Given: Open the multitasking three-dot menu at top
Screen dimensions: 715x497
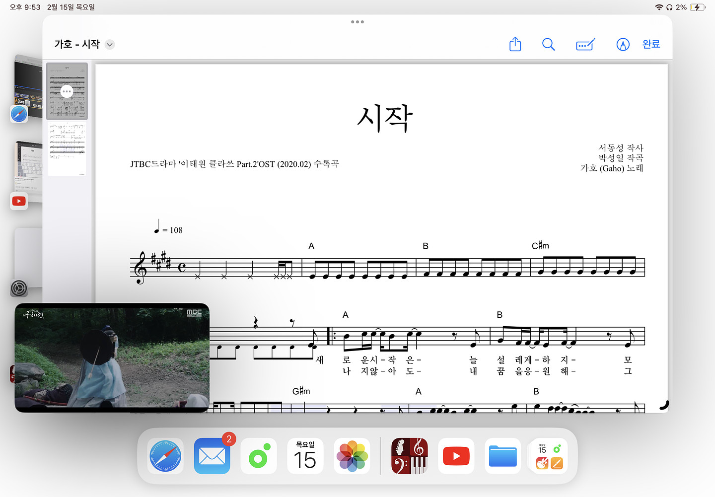Looking at the screenshot, I should (357, 22).
